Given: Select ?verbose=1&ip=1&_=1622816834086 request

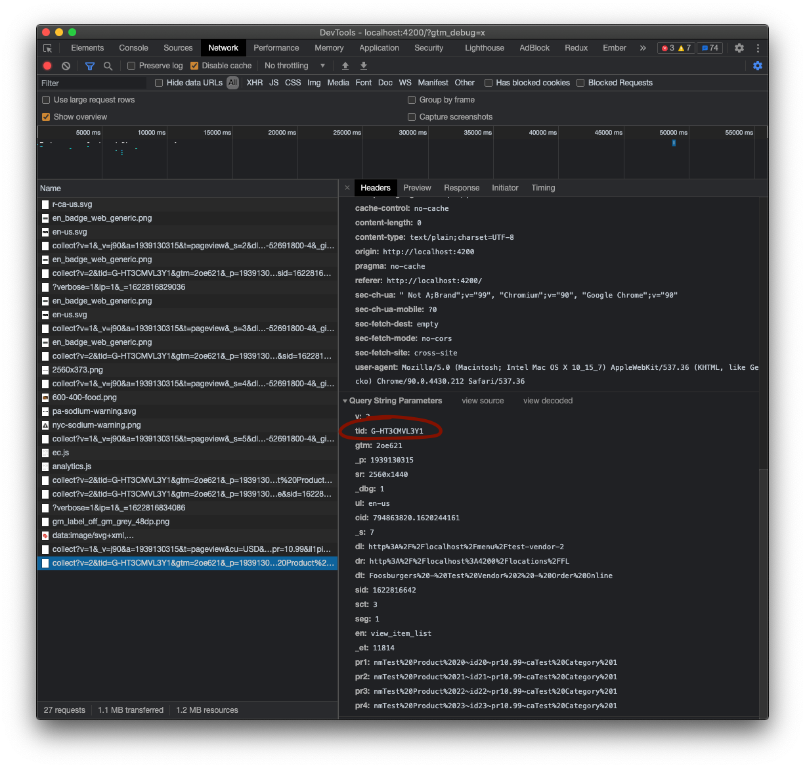Looking at the screenshot, I should (x=187, y=508).
